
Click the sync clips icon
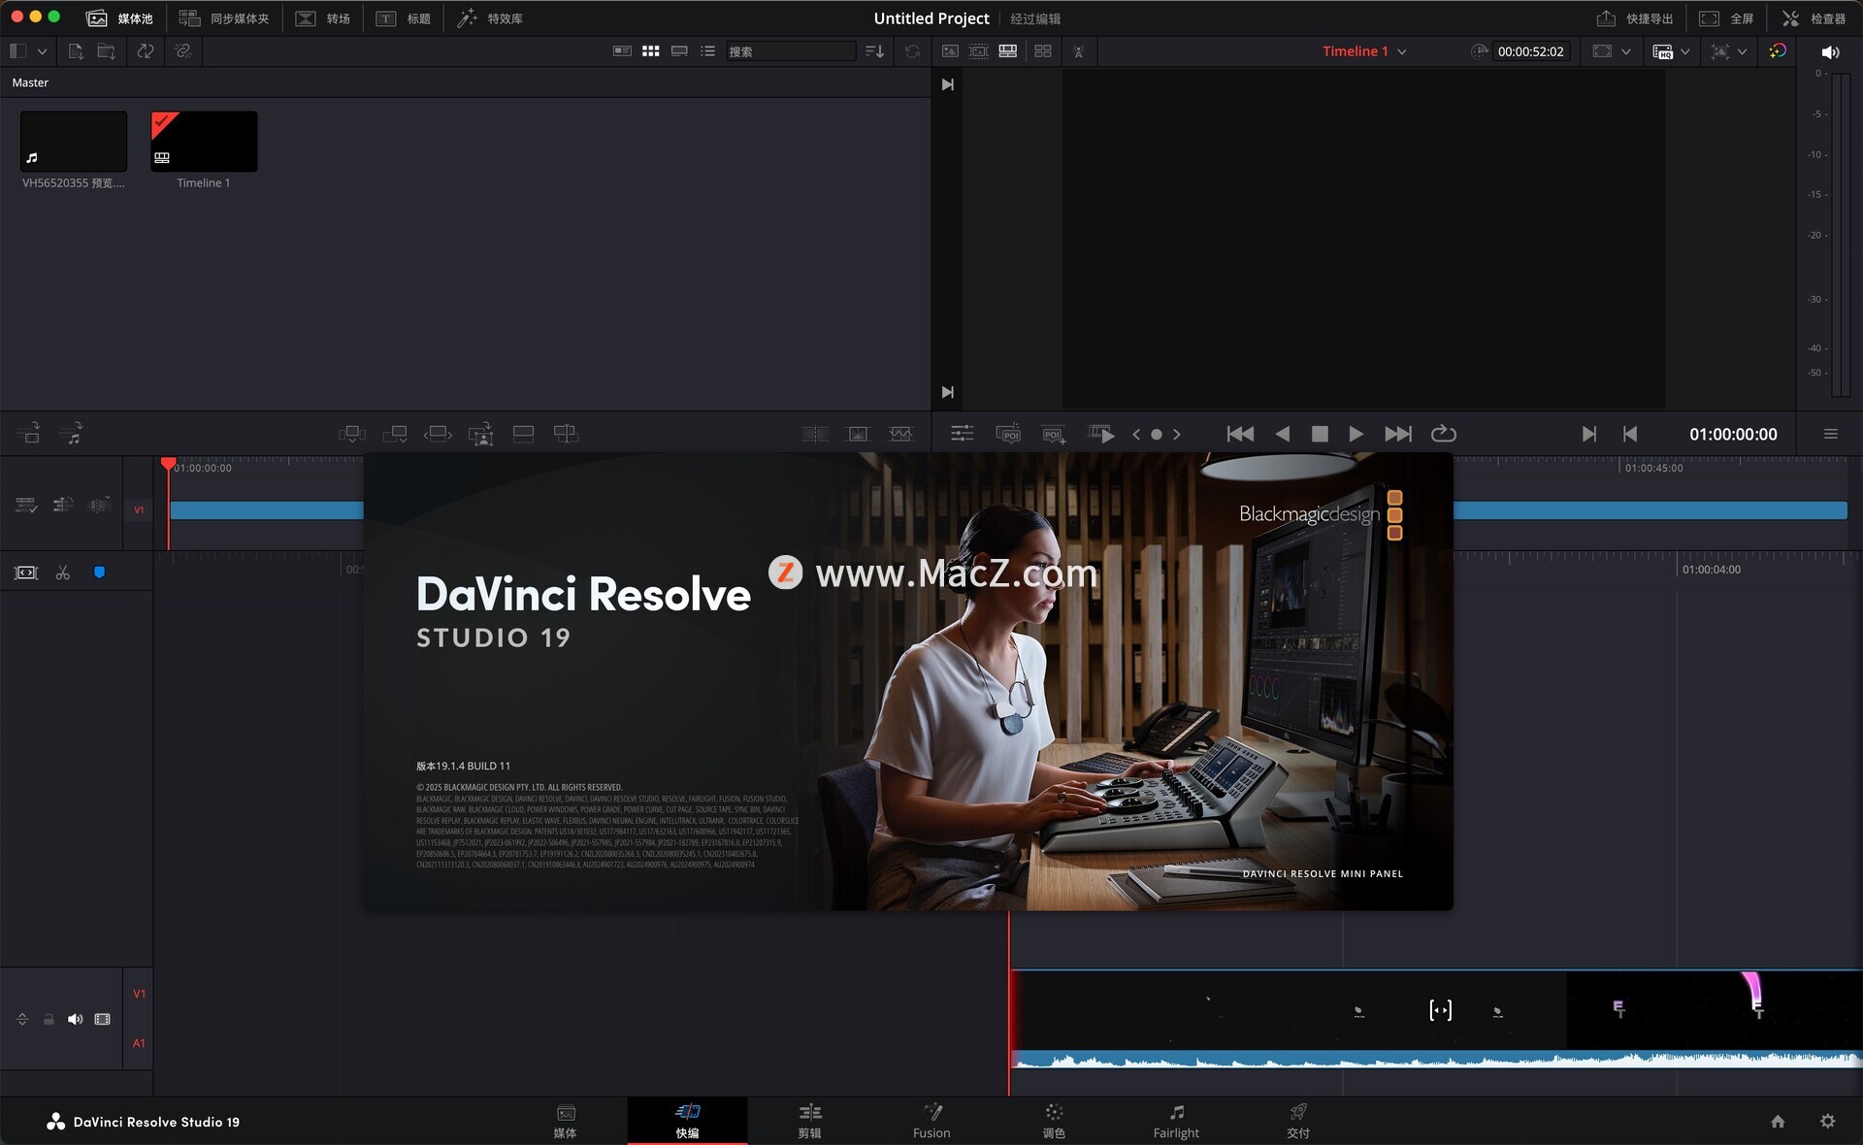click(146, 50)
